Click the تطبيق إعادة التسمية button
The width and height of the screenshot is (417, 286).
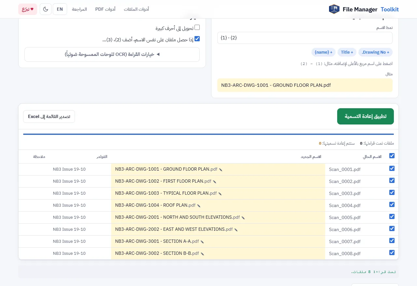click(366, 116)
